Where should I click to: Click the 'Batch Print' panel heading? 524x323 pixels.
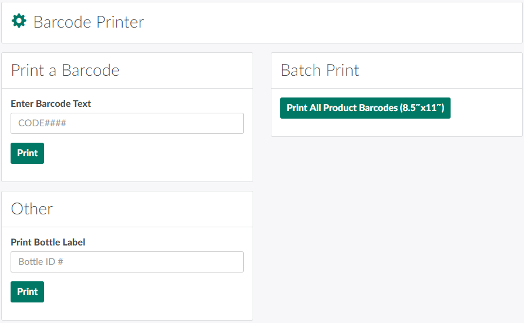(320, 70)
